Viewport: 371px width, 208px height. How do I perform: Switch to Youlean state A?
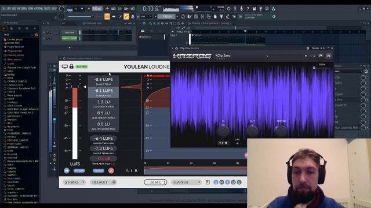coord(127,170)
